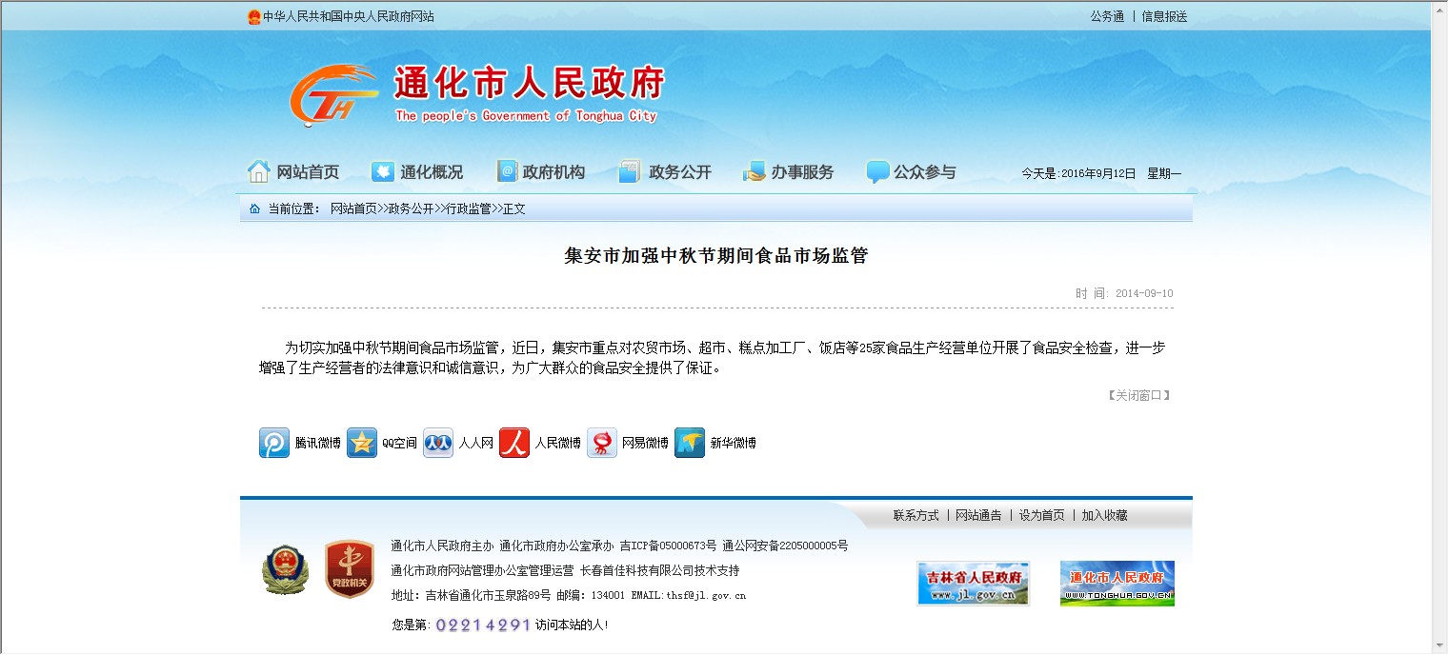Viewport: 1449px width, 655px height.
Task: Open the 信息报送 link at top right
Action: [1164, 16]
